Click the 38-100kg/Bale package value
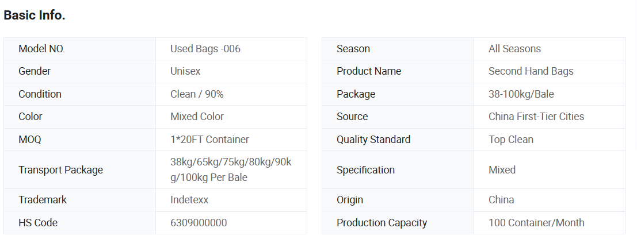637x251 pixels. click(521, 94)
